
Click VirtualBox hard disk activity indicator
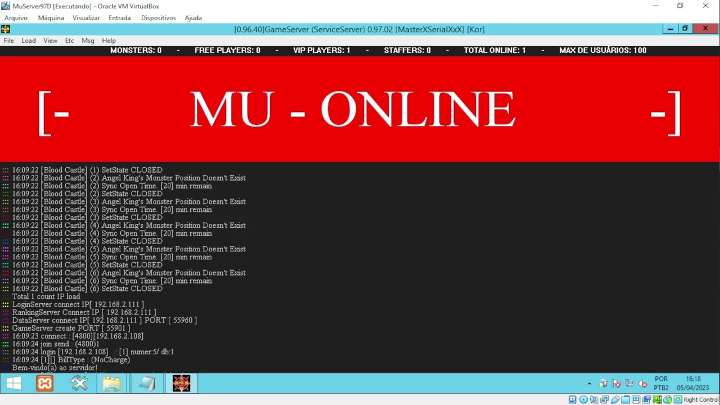click(573, 399)
